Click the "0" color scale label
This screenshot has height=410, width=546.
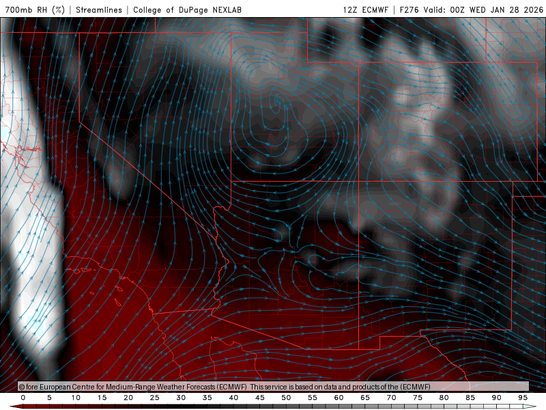point(23,398)
